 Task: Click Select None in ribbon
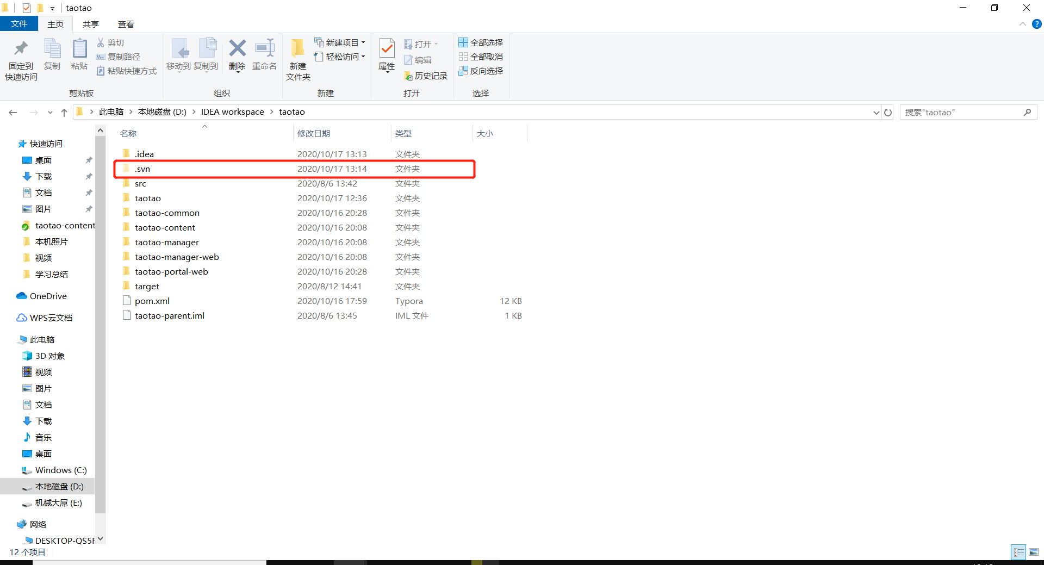(481, 57)
